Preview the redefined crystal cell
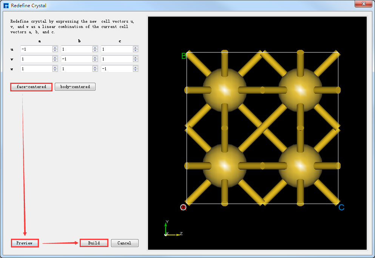The height and width of the screenshot is (258, 375). 25,243
